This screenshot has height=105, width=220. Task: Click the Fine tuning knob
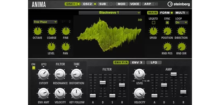coord(66,31)
